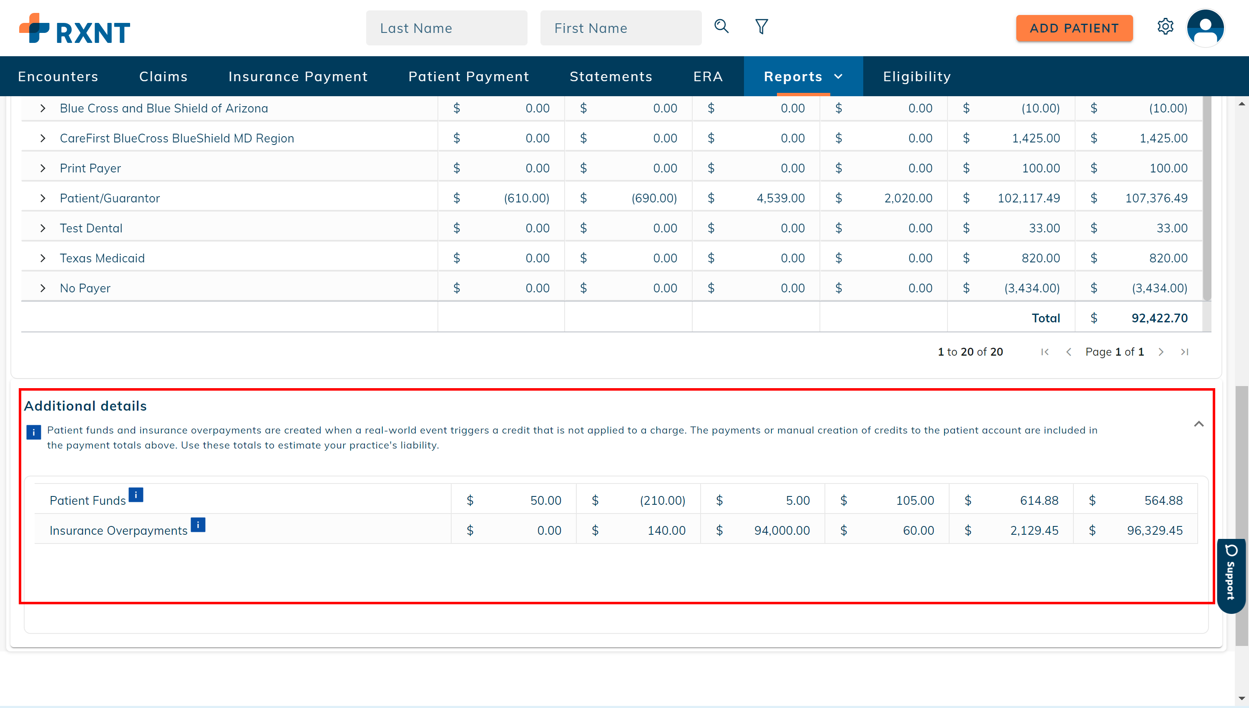Open the Eligibility tab

coord(917,76)
